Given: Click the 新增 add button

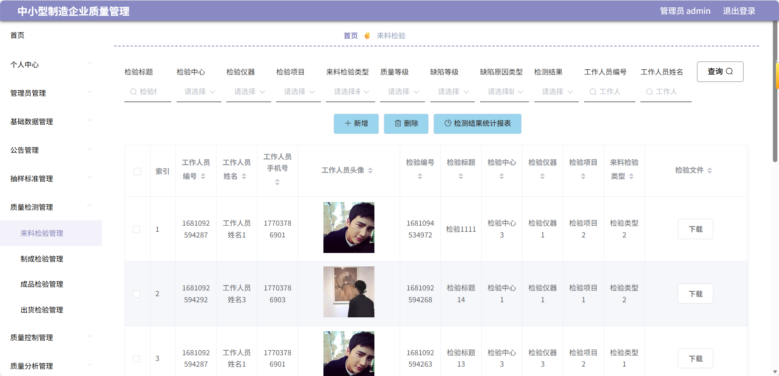Looking at the screenshot, I should click(356, 123).
